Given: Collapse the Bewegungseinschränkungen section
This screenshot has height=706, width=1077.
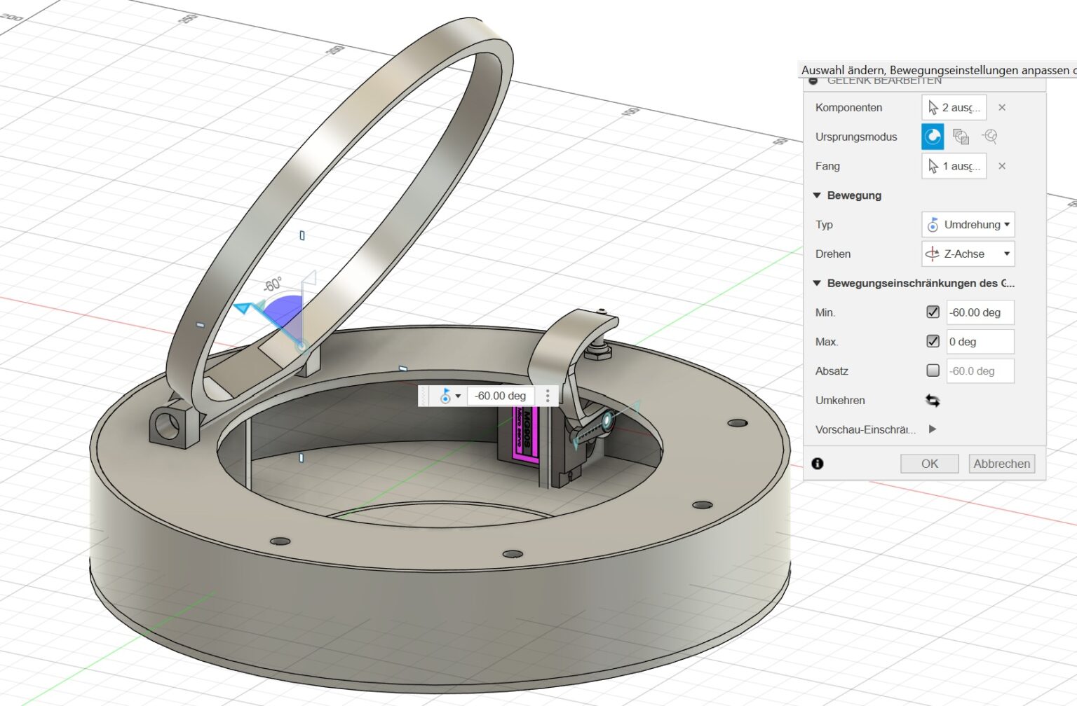Looking at the screenshot, I should [x=817, y=284].
